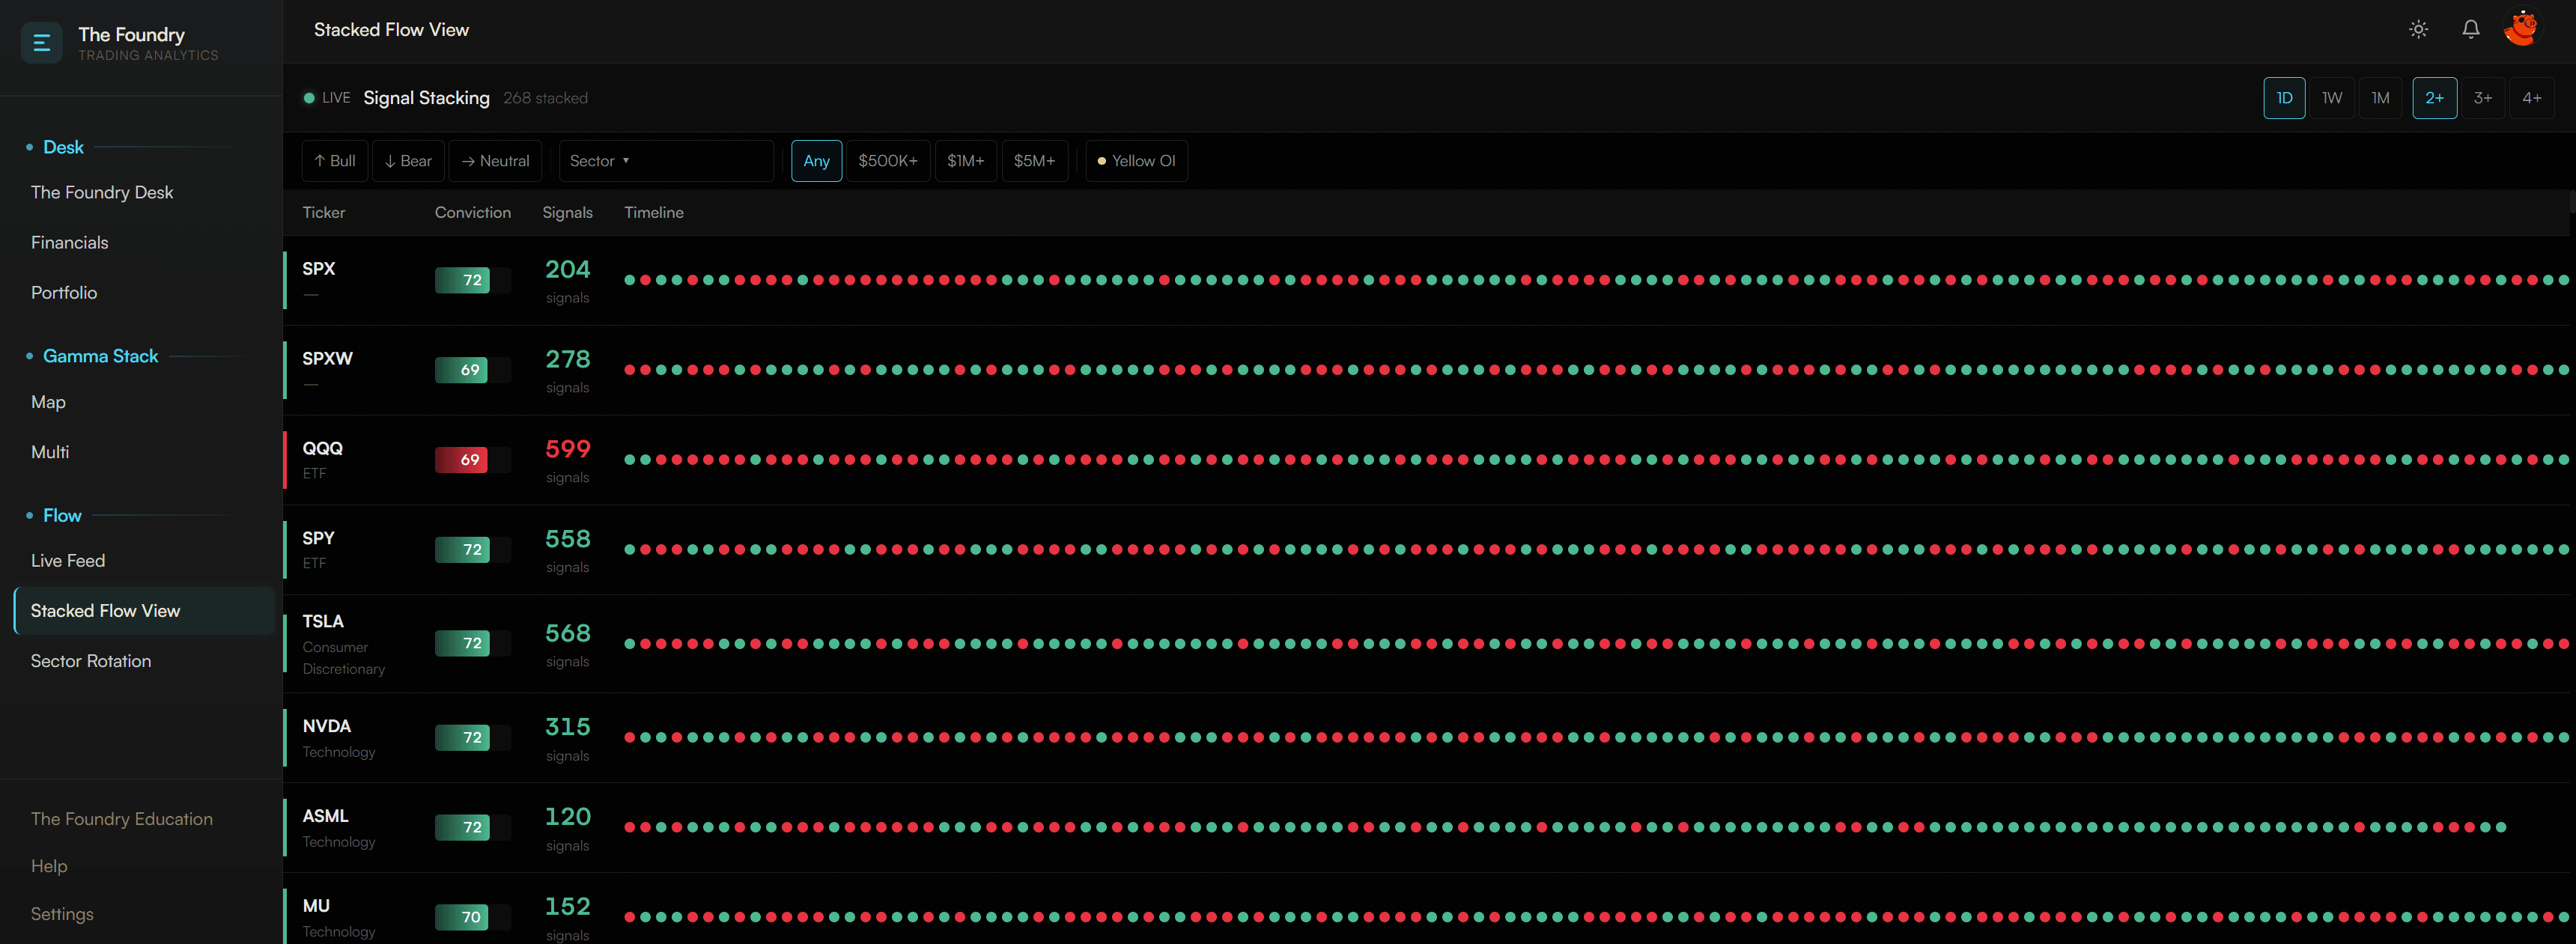Select the 1W timeframe tab
The height and width of the screenshot is (944, 2576).
tap(2331, 98)
